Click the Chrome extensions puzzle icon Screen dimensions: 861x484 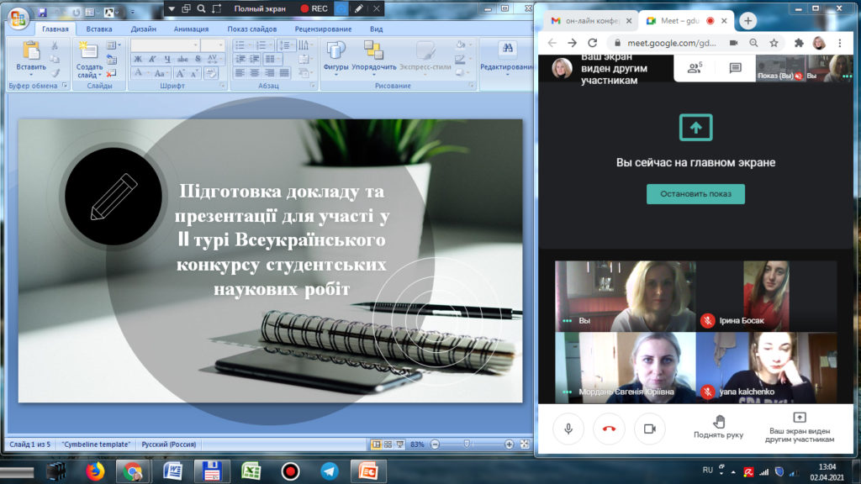click(x=799, y=42)
